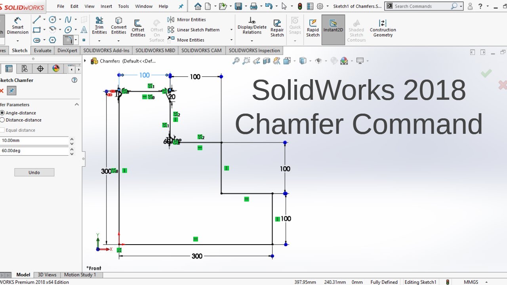Screen dimensions: 507x285
Task: Toggle the Equal distance checkbox
Action: click(x=2, y=130)
